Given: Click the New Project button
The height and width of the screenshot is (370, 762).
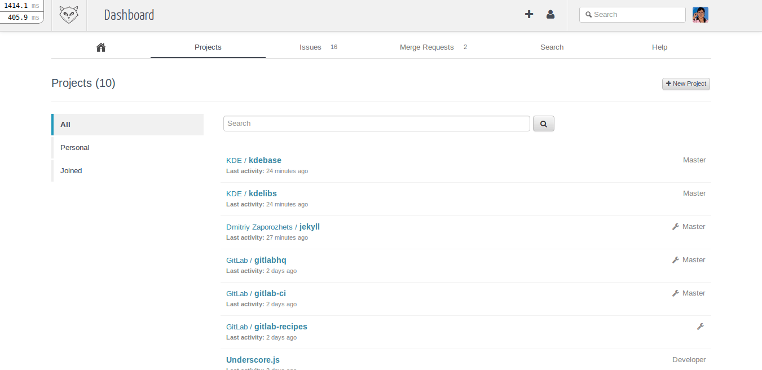Looking at the screenshot, I should click(x=686, y=84).
